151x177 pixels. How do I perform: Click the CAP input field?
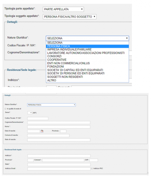(94, 160)
